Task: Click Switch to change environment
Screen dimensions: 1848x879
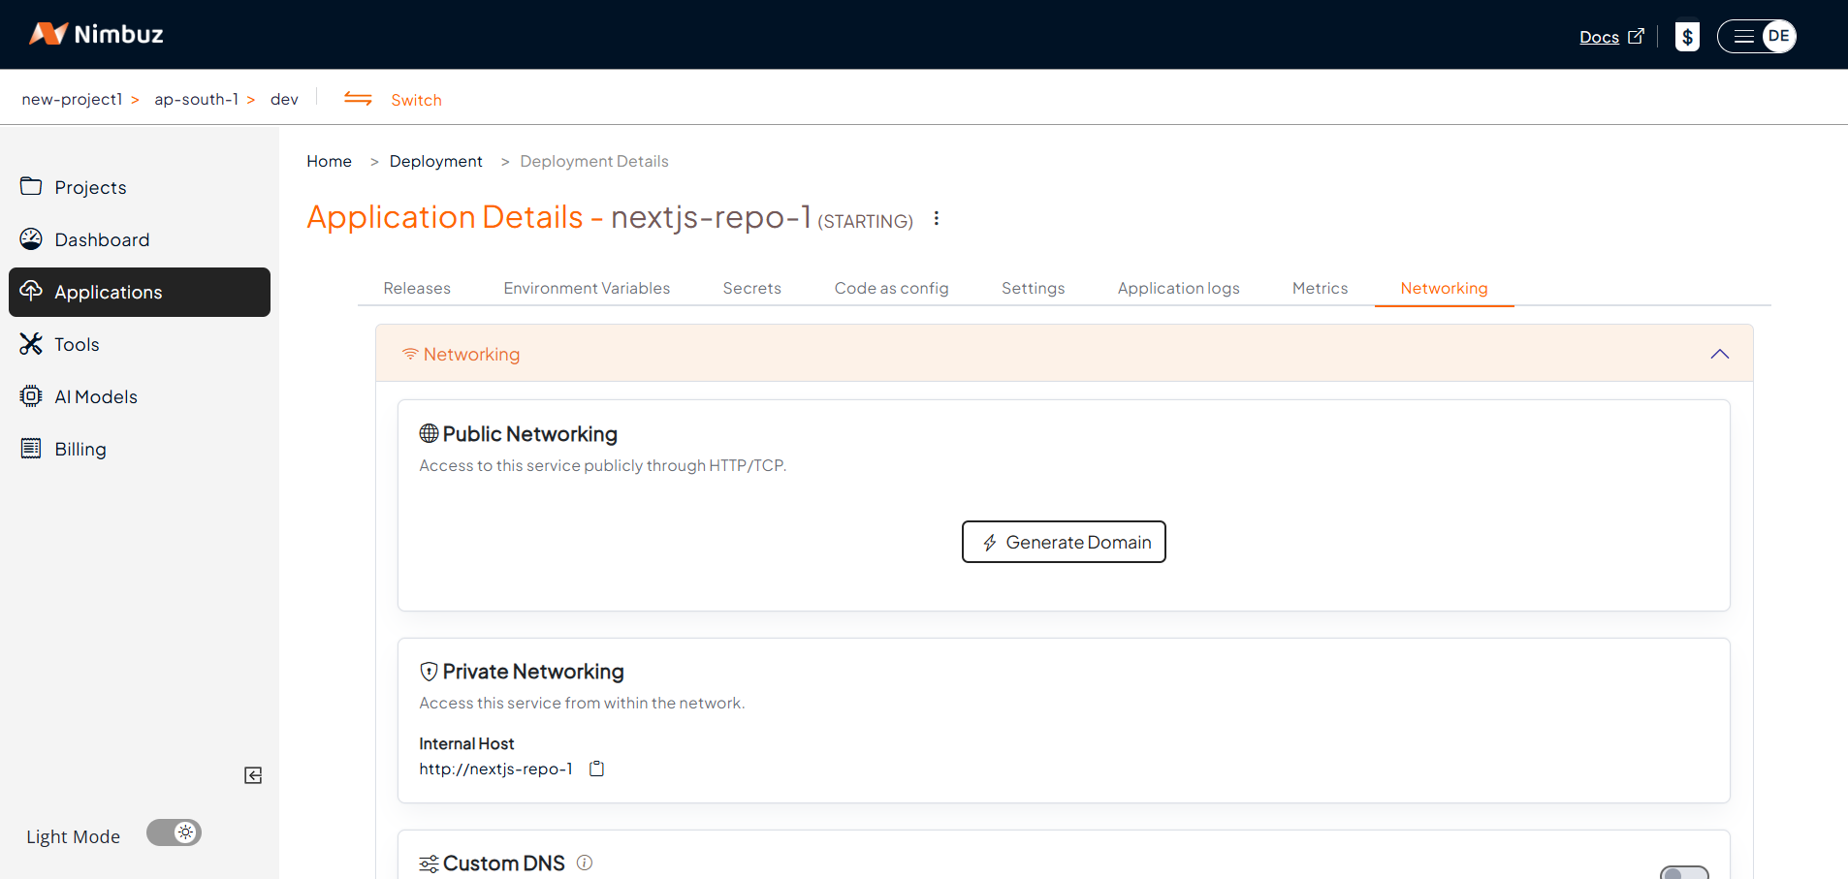Action: coord(416,100)
